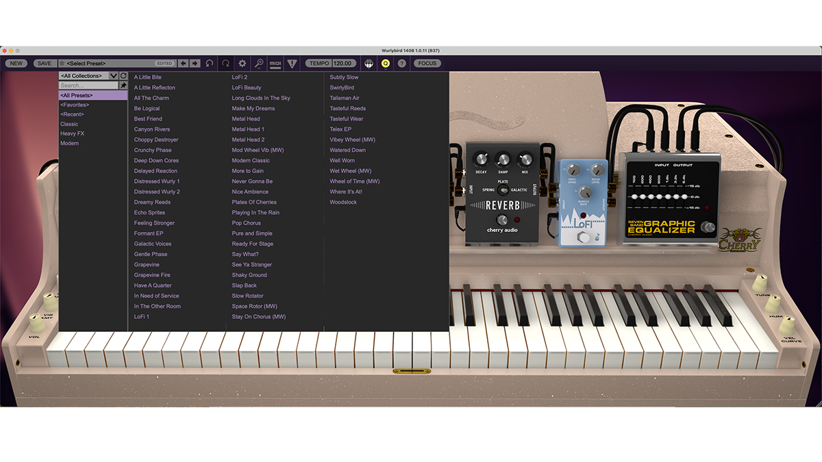Click the triangle panic warning icon
This screenshot has height=462, width=822.
tap(292, 63)
